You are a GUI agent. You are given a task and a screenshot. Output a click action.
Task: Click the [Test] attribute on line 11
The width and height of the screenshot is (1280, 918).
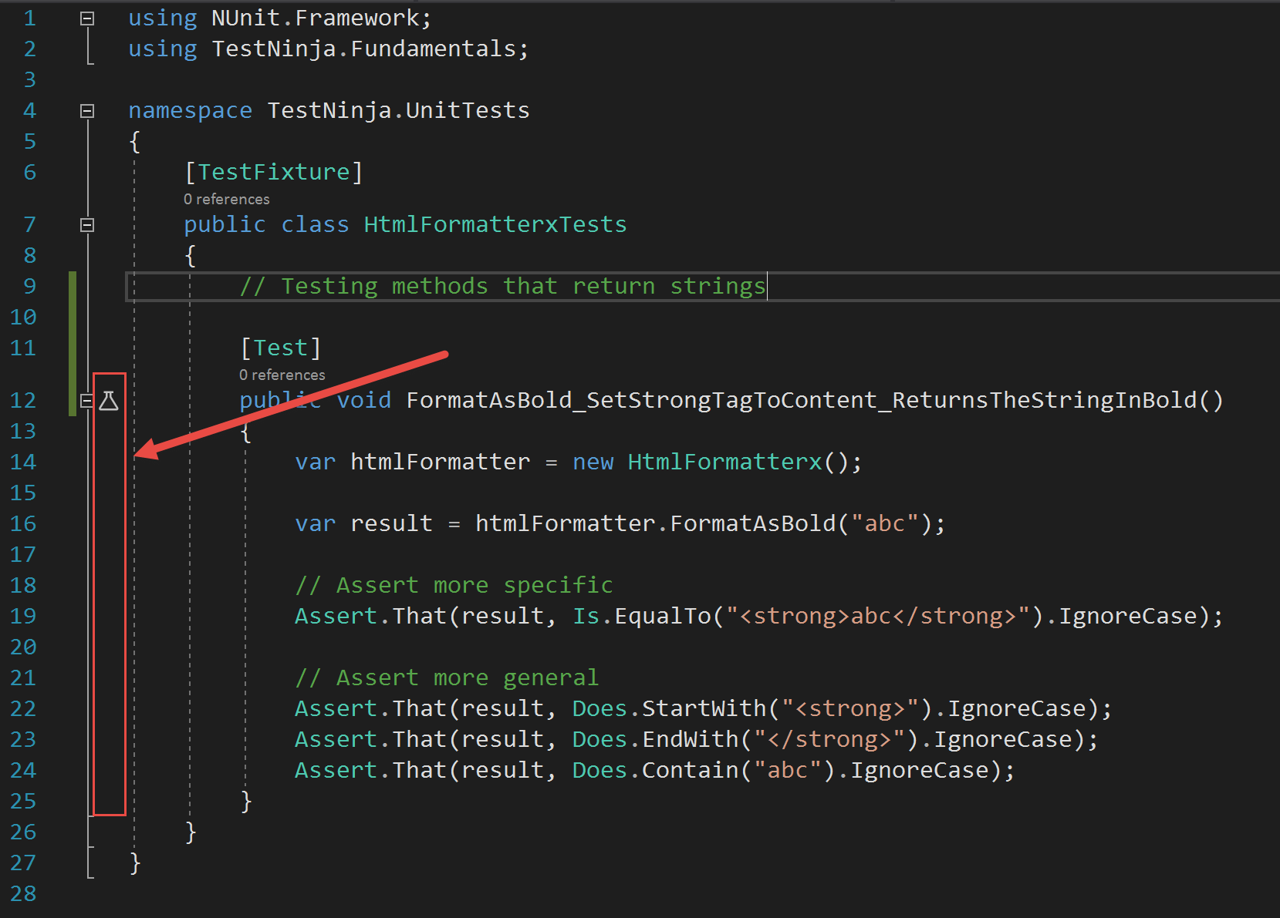pos(281,348)
